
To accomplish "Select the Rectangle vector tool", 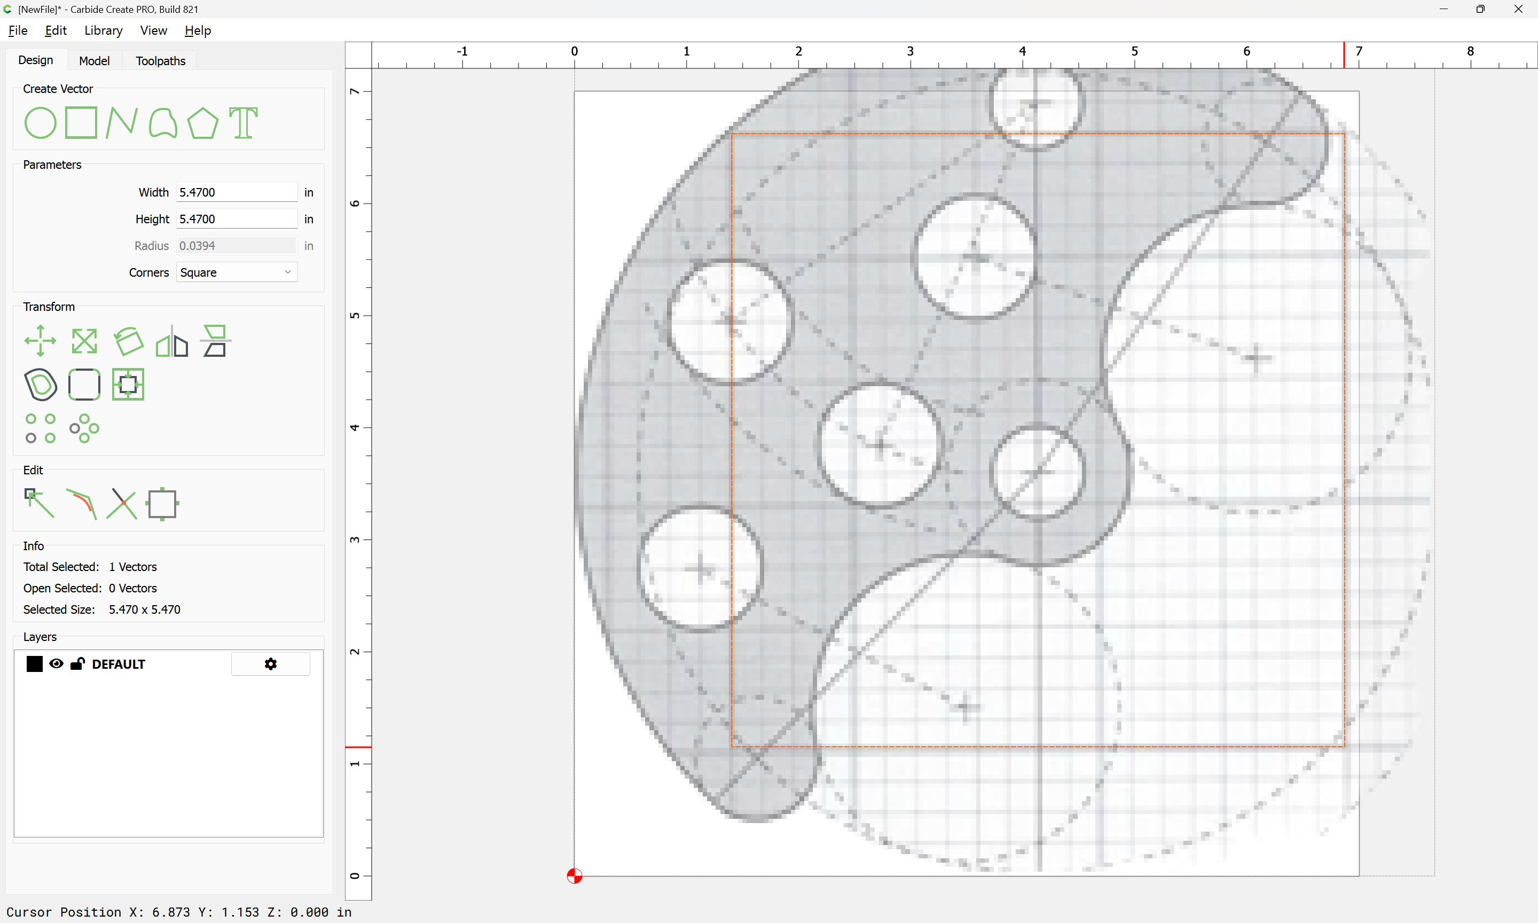I will coord(81,122).
